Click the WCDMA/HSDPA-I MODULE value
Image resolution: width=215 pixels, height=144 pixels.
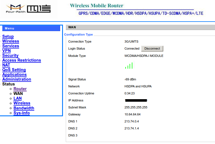pyautogui.click(x=144, y=56)
